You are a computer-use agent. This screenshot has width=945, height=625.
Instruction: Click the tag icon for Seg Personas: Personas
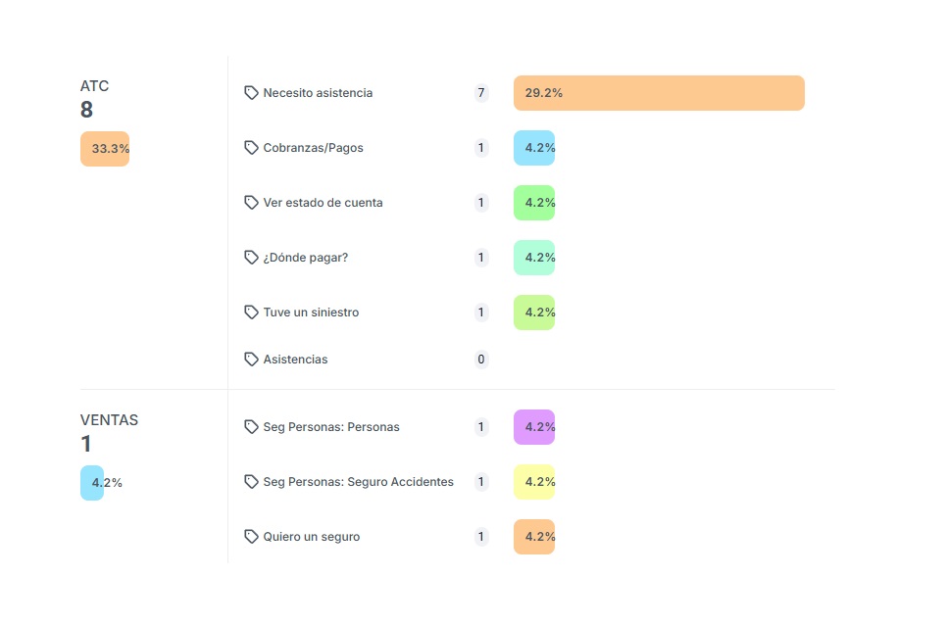pyautogui.click(x=251, y=427)
